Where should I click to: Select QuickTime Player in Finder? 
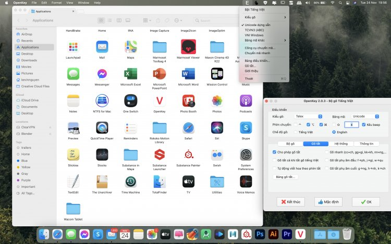(102, 127)
